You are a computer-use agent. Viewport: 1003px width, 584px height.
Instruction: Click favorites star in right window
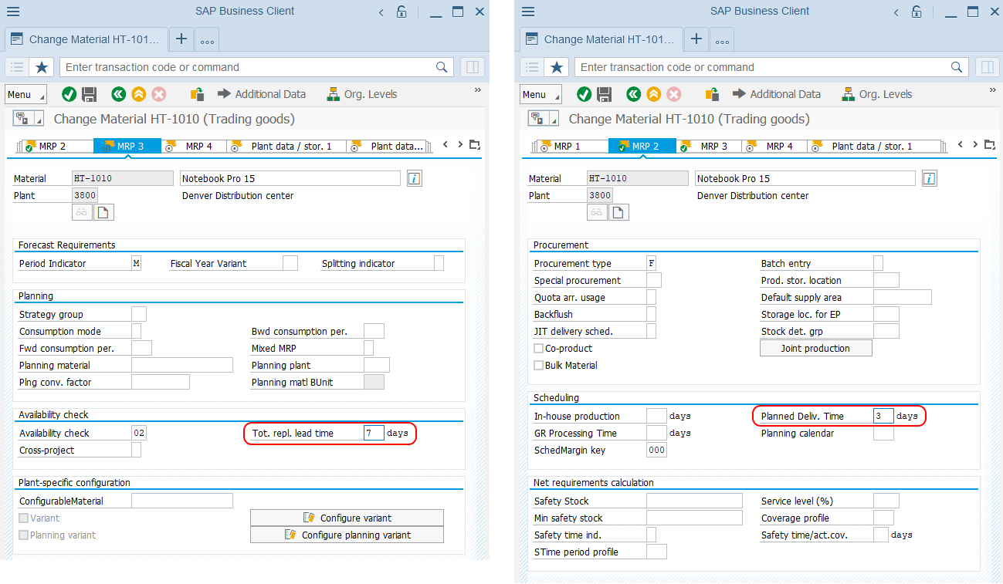[557, 67]
